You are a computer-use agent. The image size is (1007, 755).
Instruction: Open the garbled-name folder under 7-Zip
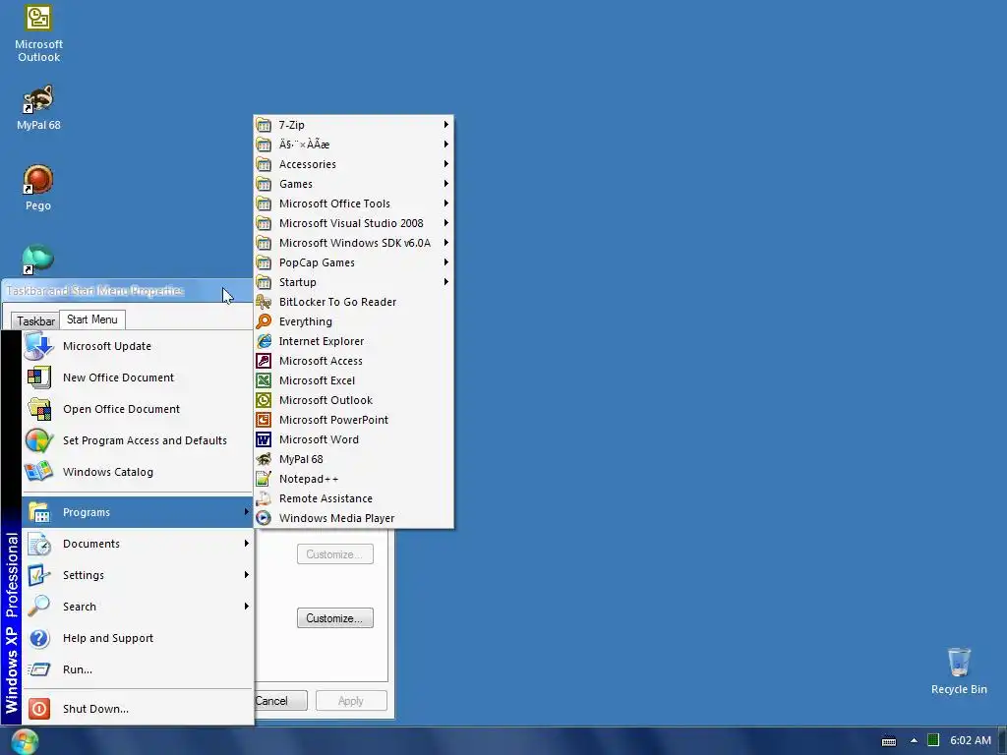pyautogui.click(x=354, y=145)
